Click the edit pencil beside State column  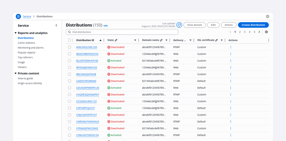116,40
